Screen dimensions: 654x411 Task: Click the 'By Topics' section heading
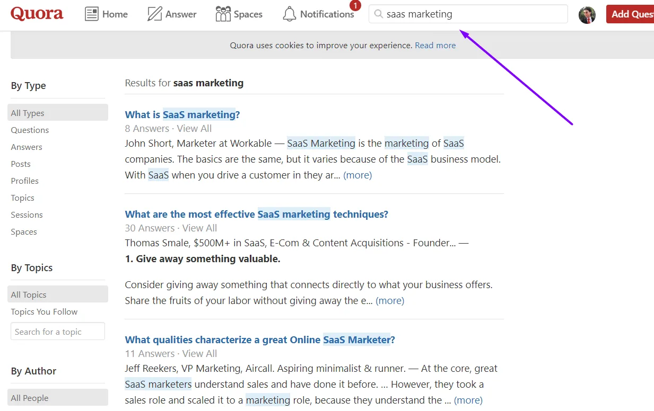(x=32, y=267)
